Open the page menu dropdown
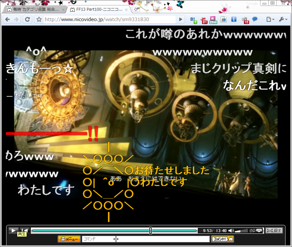The height and width of the screenshot is (247, 292). pos(270,19)
